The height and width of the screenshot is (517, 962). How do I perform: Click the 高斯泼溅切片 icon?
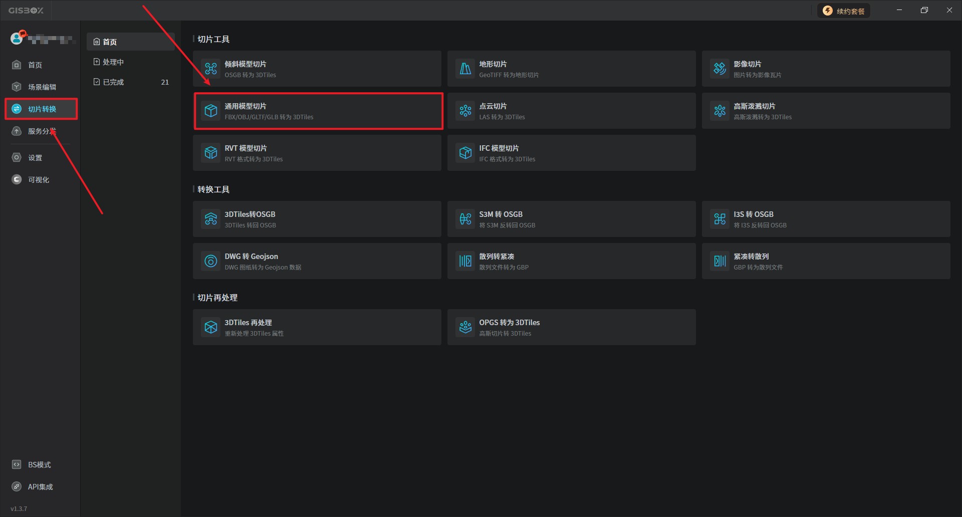point(720,111)
